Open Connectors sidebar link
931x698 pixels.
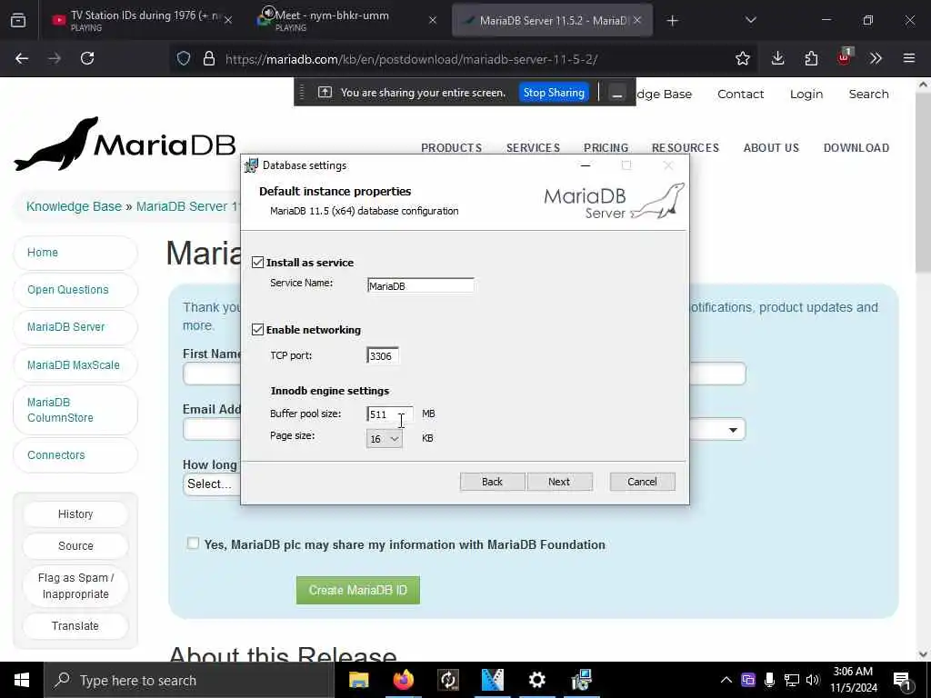pyautogui.click(x=75, y=455)
